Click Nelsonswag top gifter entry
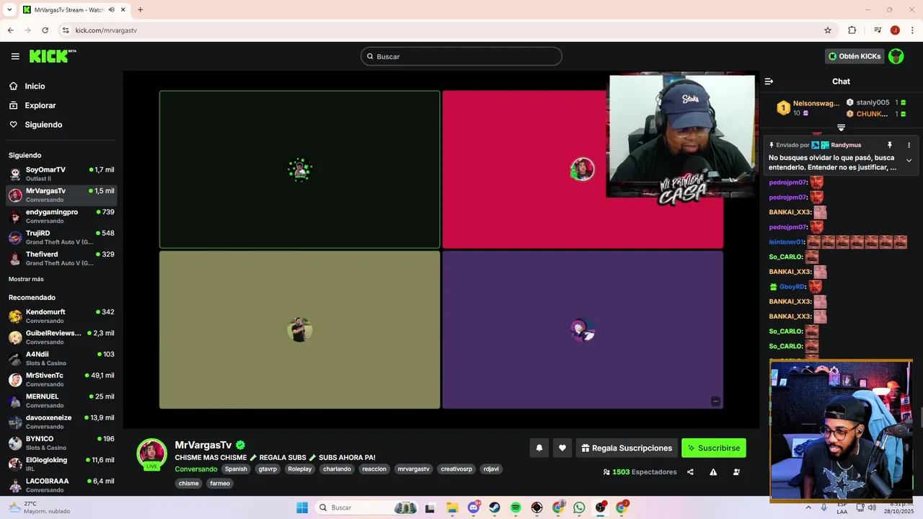 click(808, 108)
